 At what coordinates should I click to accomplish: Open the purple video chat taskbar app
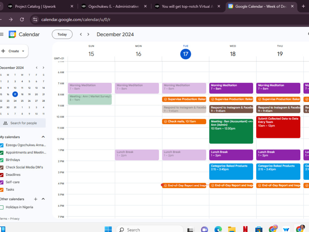point(205,230)
